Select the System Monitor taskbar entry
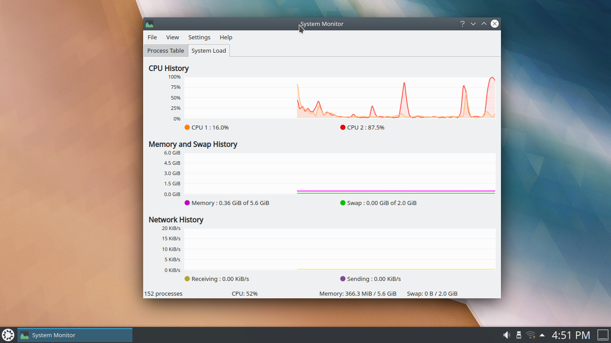Image resolution: width=611 pixels, height=343 pixels. (74, 335)
